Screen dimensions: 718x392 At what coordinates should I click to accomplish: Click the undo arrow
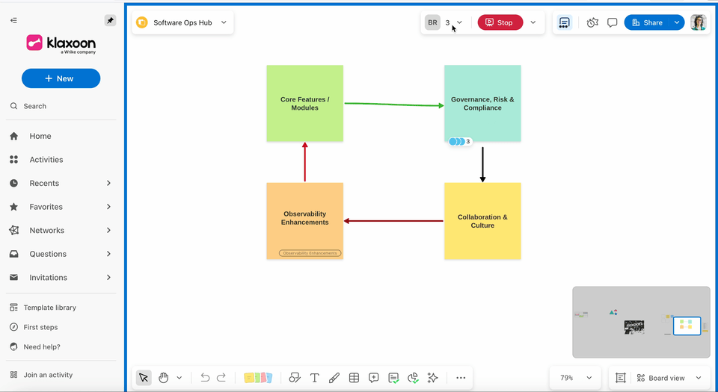205,378
